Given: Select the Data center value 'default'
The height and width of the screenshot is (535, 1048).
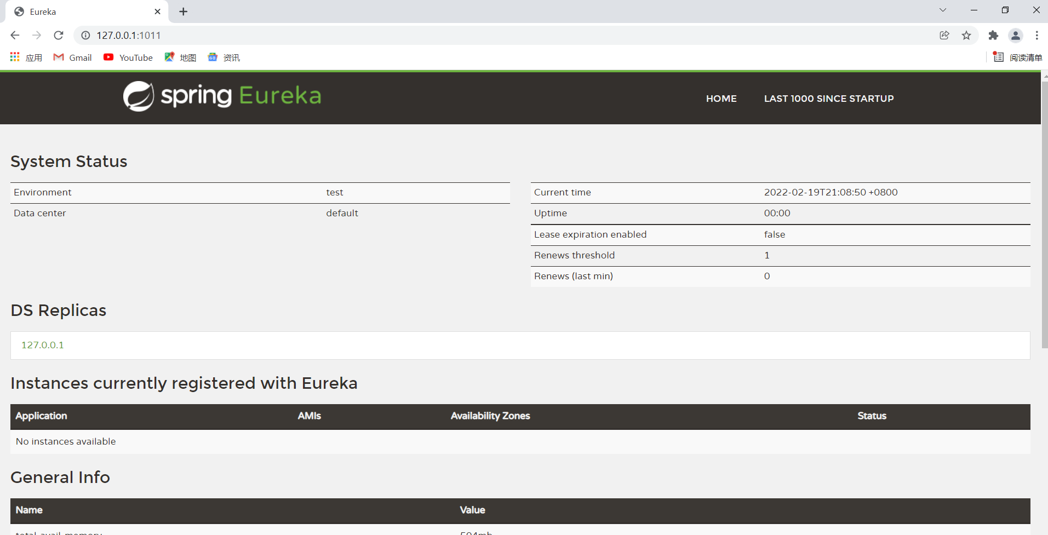Looking at the screenshot, I should [x=342, y=213].
